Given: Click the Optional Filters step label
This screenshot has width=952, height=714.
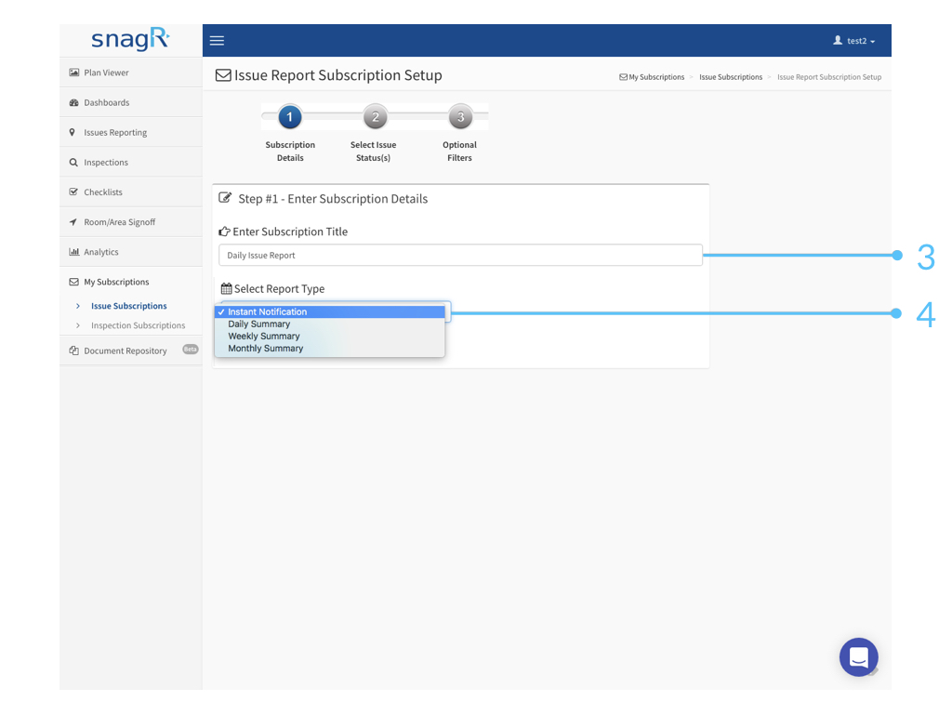Looking at the screenshot, I should point(459,152).
